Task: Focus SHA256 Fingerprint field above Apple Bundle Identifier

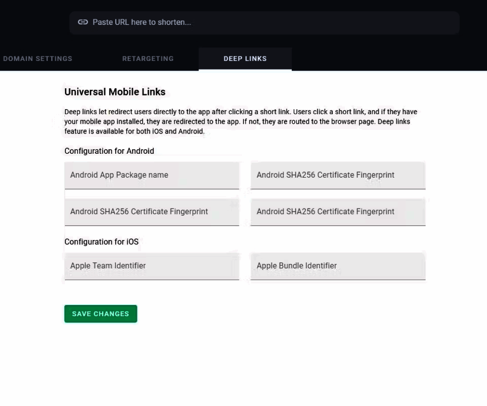Action: (338, 212)
